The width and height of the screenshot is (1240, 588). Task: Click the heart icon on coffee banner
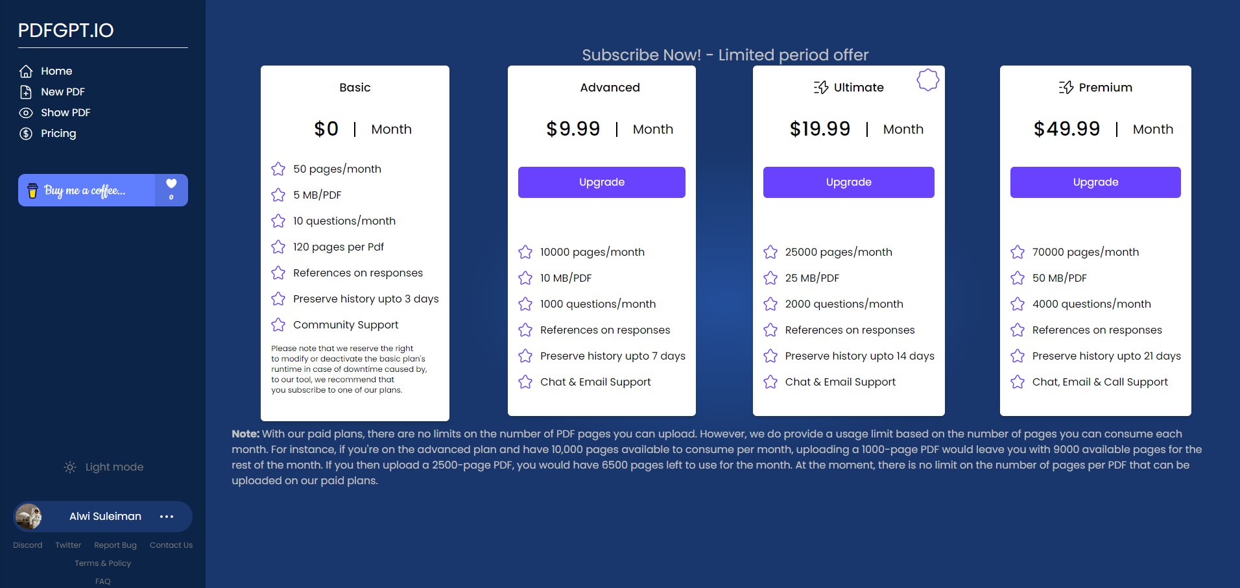(171, 184)
